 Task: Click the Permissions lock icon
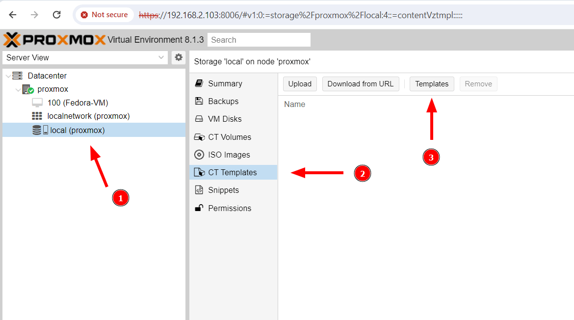[x=199, y=208]
